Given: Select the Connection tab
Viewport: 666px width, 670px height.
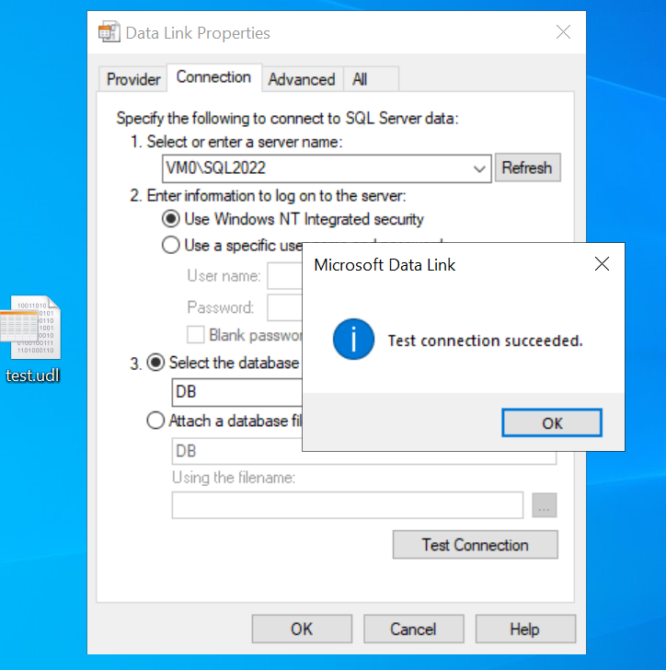Looking at the screenshot, I should [213, 77].
